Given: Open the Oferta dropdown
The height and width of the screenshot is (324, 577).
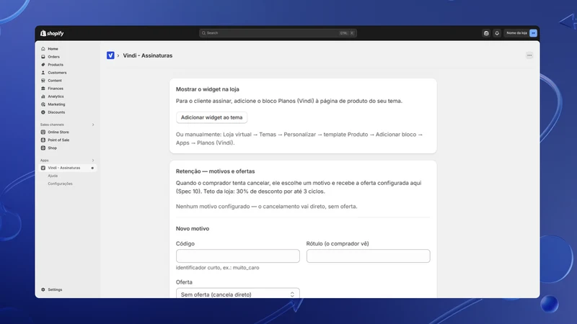Looking at the screenshot, I should [x=238, y=294].
